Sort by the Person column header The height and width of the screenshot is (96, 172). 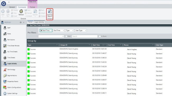pyautogui.click(x=126, y=45)
